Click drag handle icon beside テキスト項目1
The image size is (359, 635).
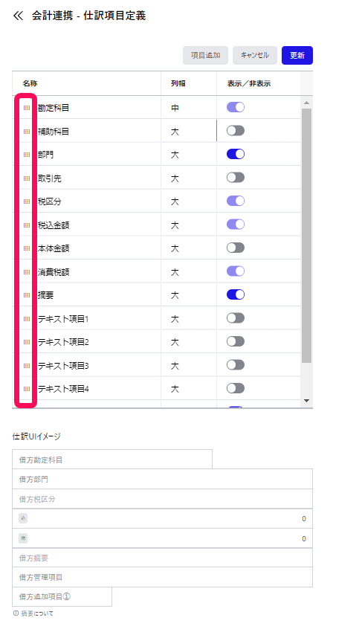click(27, 319)
